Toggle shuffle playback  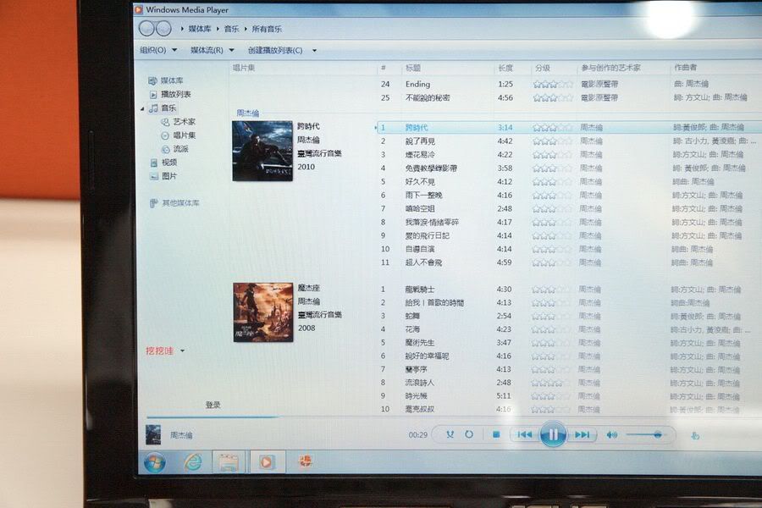pyautogui.click(x=450, y=434)
